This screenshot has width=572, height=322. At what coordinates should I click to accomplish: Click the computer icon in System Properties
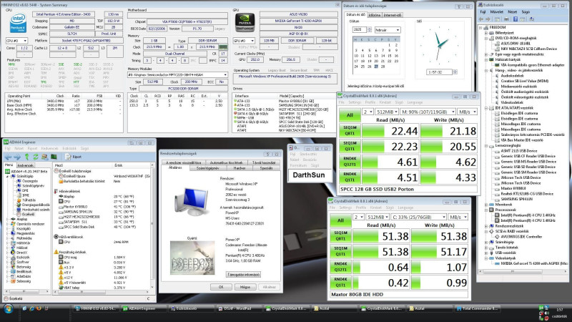(x=192, y=202)
